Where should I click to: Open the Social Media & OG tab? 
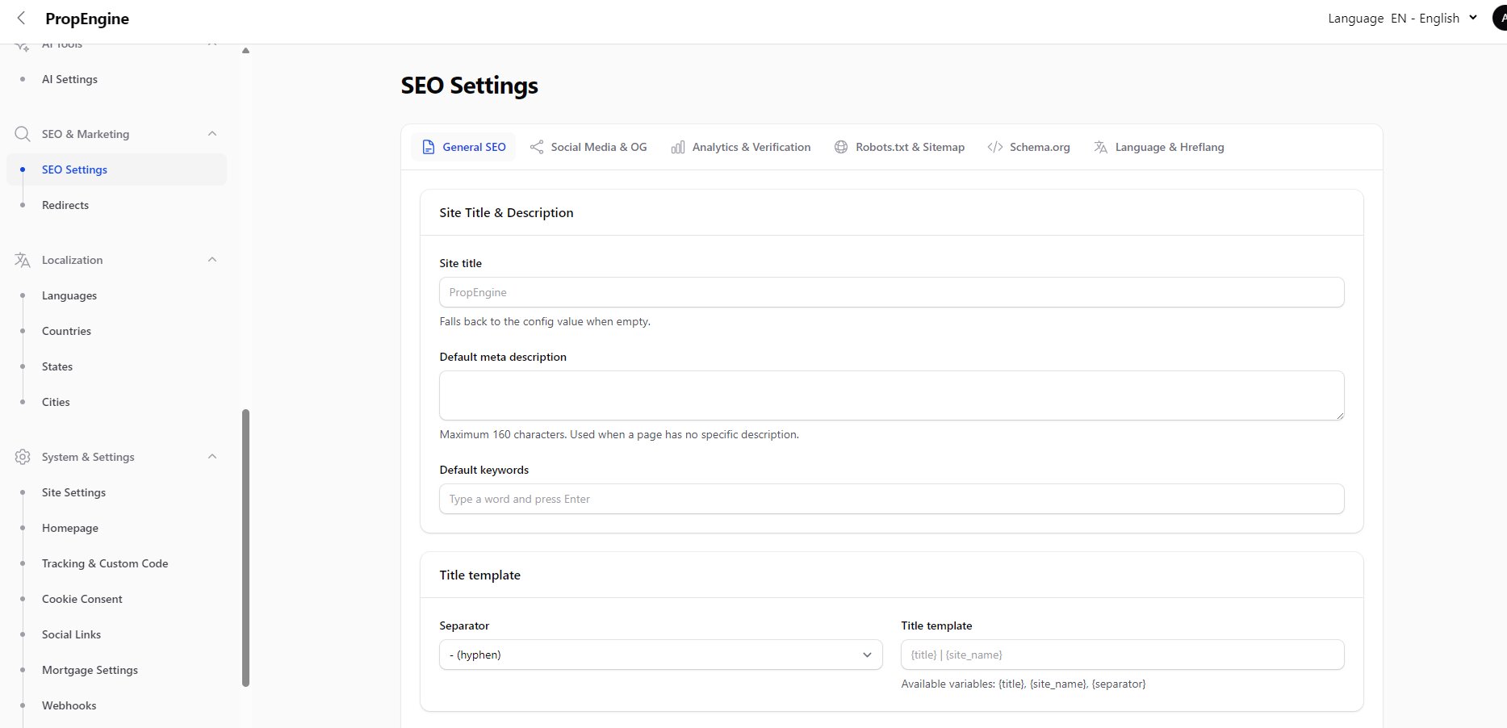(588, 147)
